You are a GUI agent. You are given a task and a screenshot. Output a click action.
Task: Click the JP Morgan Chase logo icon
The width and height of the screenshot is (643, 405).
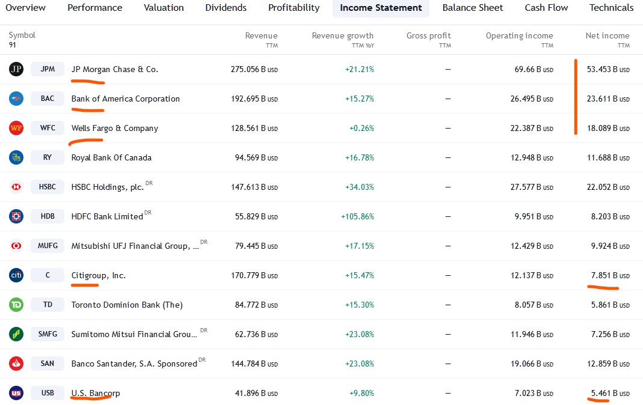16,69
